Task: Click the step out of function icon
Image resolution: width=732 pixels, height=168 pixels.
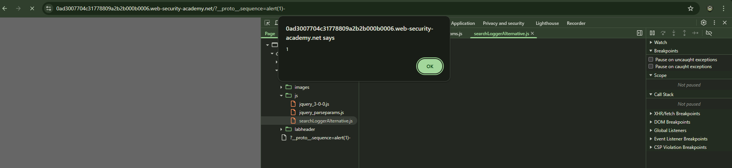Action: pyautogui.click(x=684, y=33)
